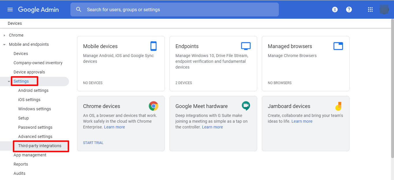
Task: Open Audits in the sidebar
Action: [x=19, y=173]
